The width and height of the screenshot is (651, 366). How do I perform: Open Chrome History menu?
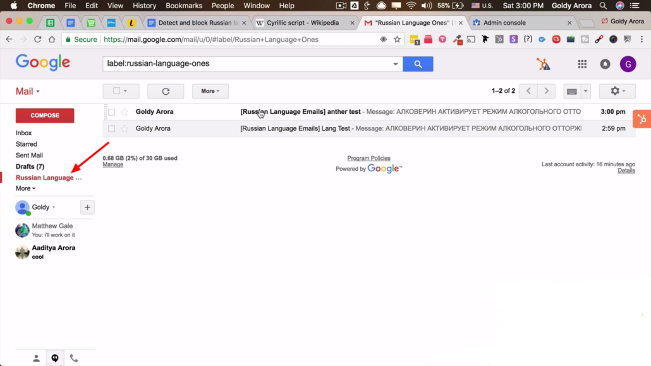point(144,6)
